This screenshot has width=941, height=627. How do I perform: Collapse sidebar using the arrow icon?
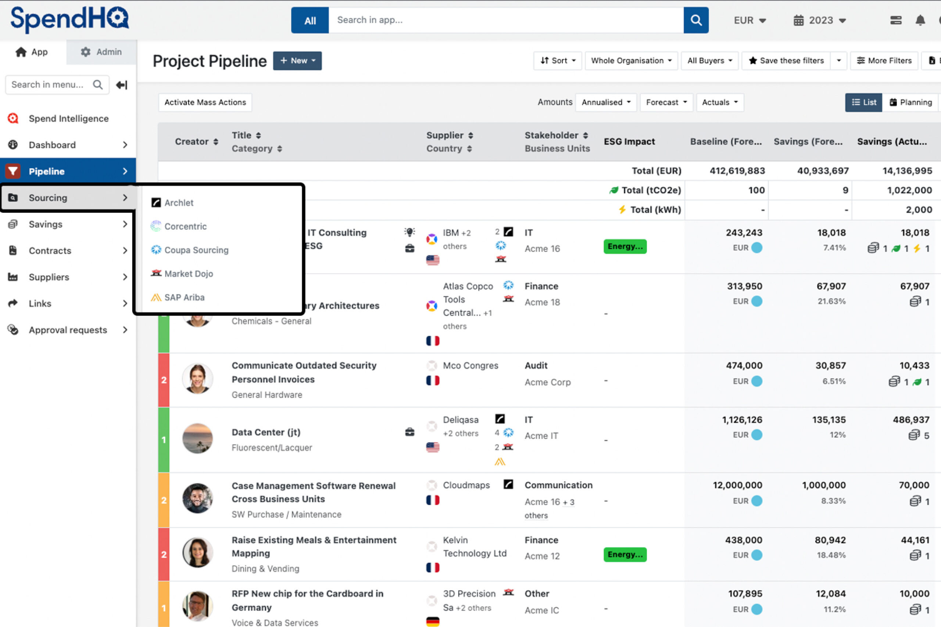[122, 85]
